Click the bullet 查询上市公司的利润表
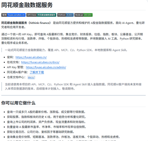 46,122
